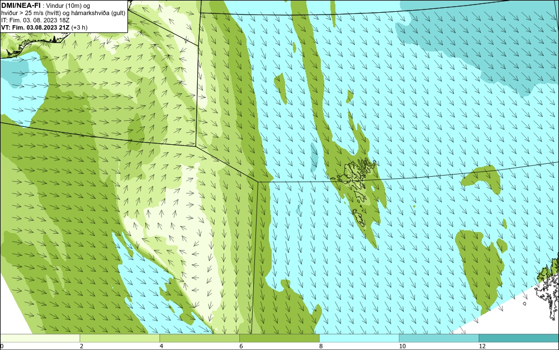Click the 8–10 m/s light cyan legend color
Screen dimensions: 559x350
coord(359,338)
